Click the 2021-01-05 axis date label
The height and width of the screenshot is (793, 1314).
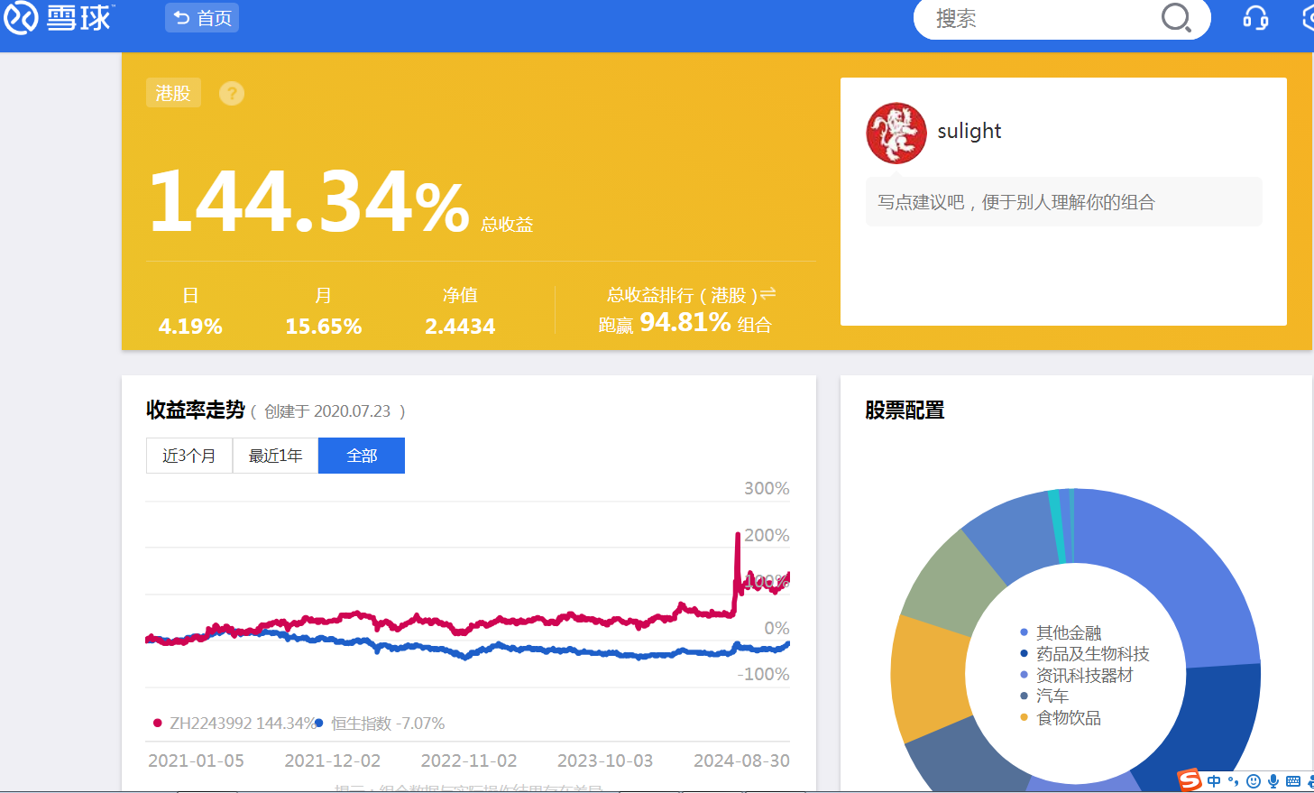click(196, 761)
